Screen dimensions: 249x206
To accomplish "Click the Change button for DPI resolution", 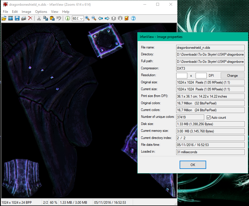I will 232,76.
